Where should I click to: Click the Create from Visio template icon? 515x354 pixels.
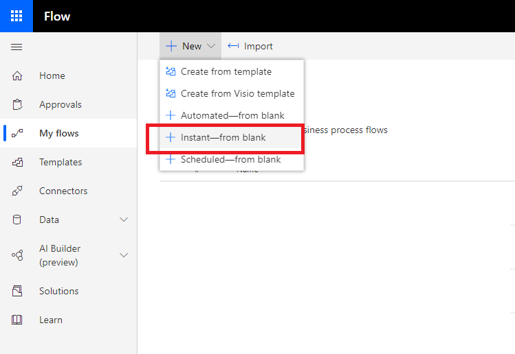point(171,93)
